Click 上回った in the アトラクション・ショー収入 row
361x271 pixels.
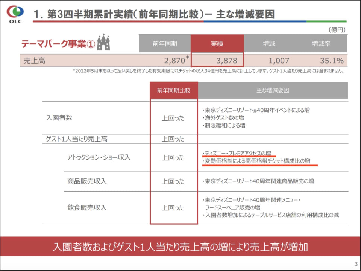tap(173, 158)
